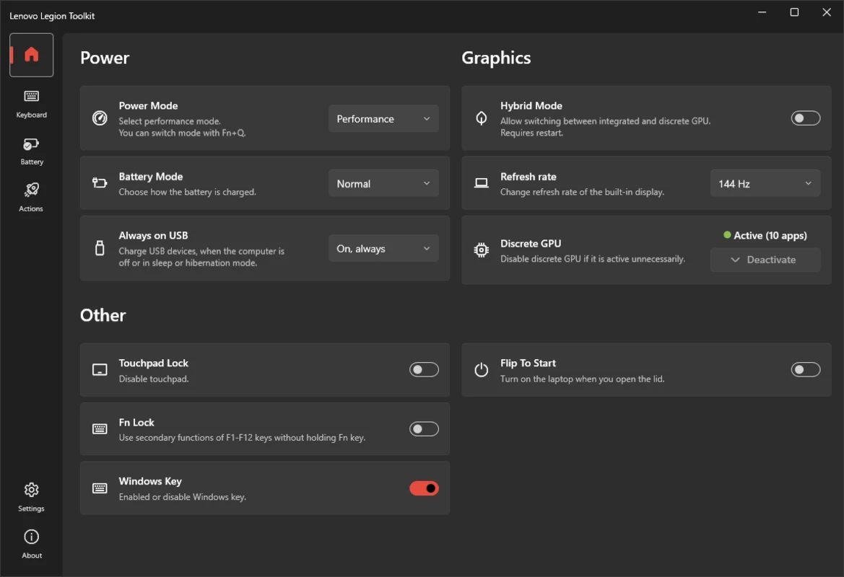
Task: Click the Active (10 apps) status text
Action: pyautogui.click(x=770, y=236)
